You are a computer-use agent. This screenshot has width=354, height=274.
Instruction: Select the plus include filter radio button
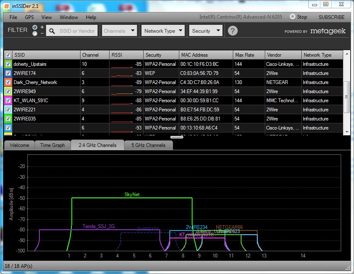coord(35,27)
